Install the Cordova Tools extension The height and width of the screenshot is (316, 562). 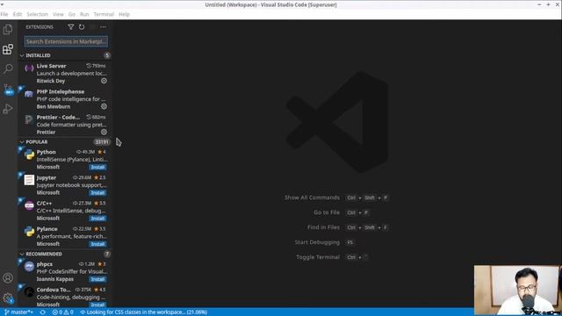point(97,305)
